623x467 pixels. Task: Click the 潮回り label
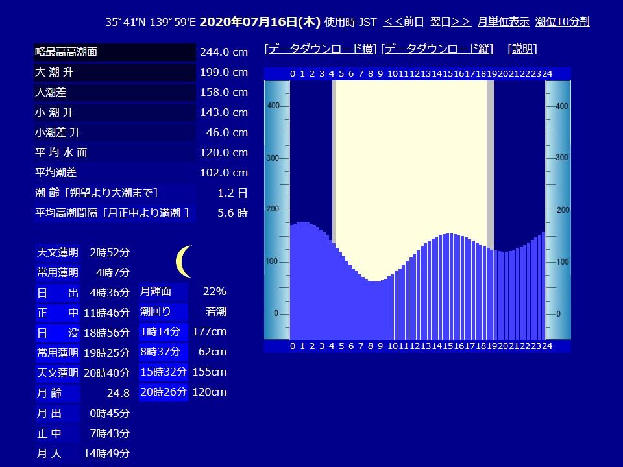(x=164, y=312)
